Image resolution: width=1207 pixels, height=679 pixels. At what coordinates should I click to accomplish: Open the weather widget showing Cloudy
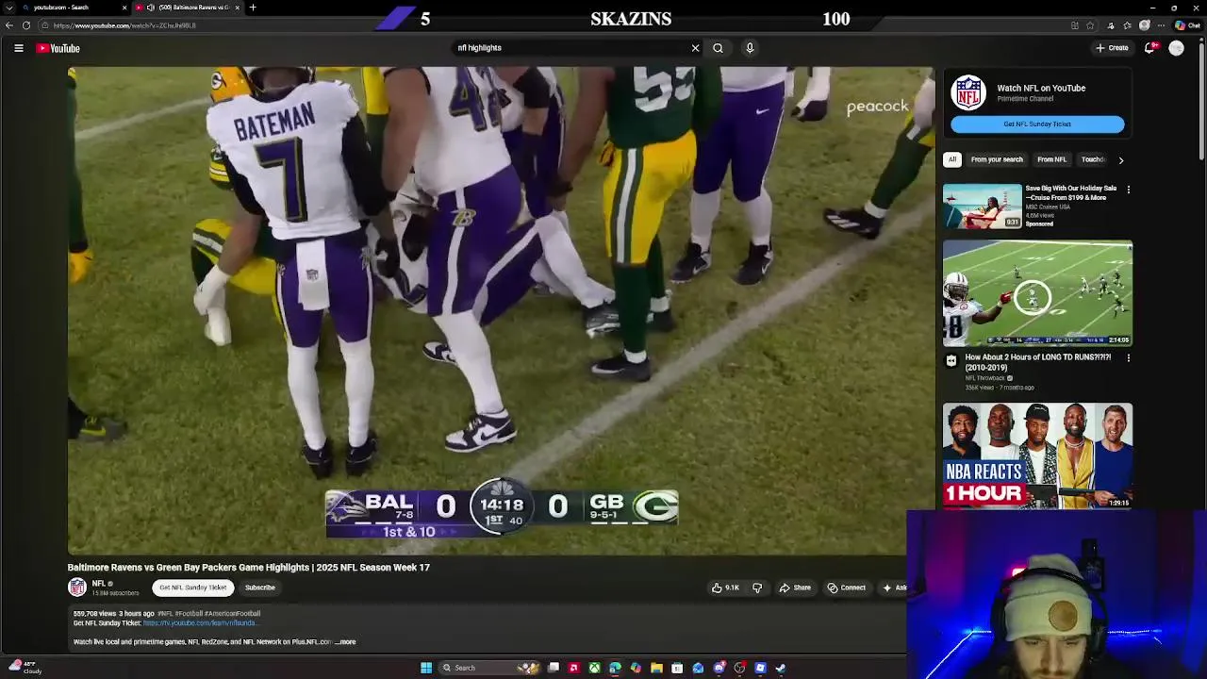pos(25,668)
